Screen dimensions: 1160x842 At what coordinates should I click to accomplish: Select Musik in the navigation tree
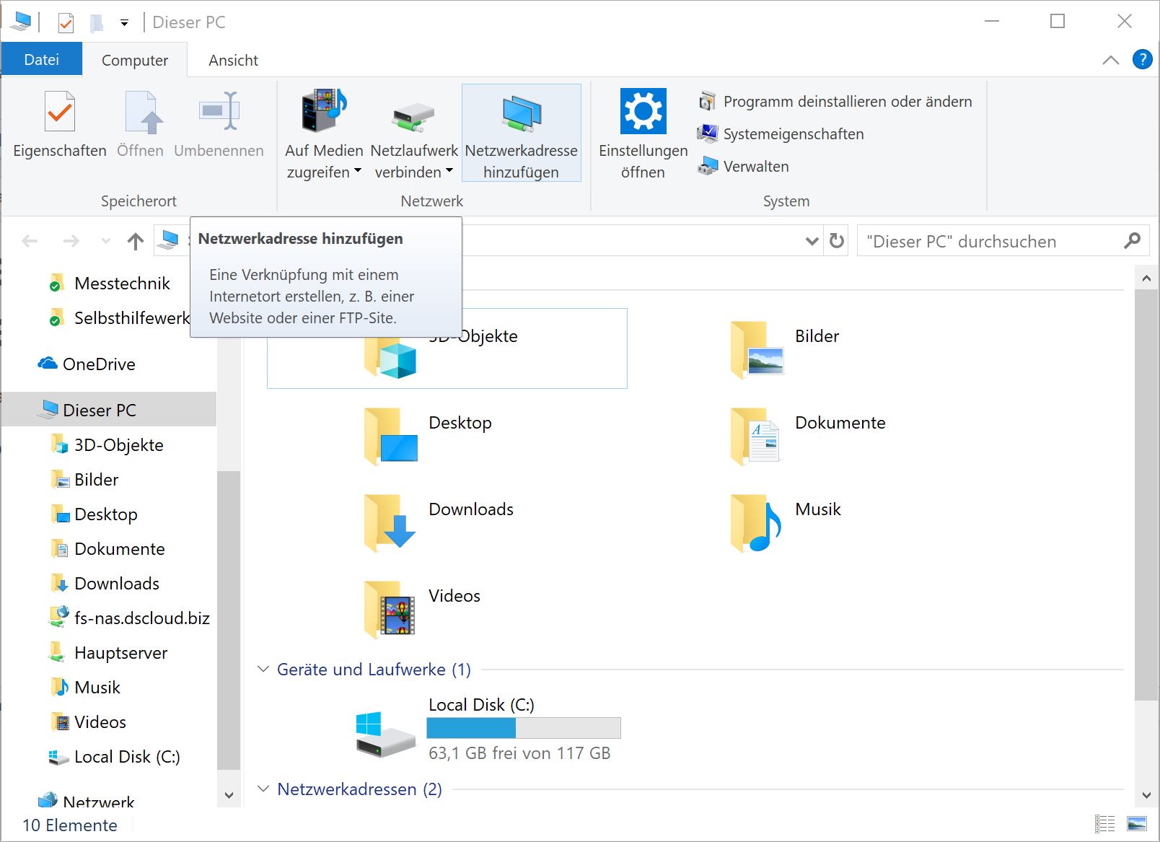click(86, 688)
